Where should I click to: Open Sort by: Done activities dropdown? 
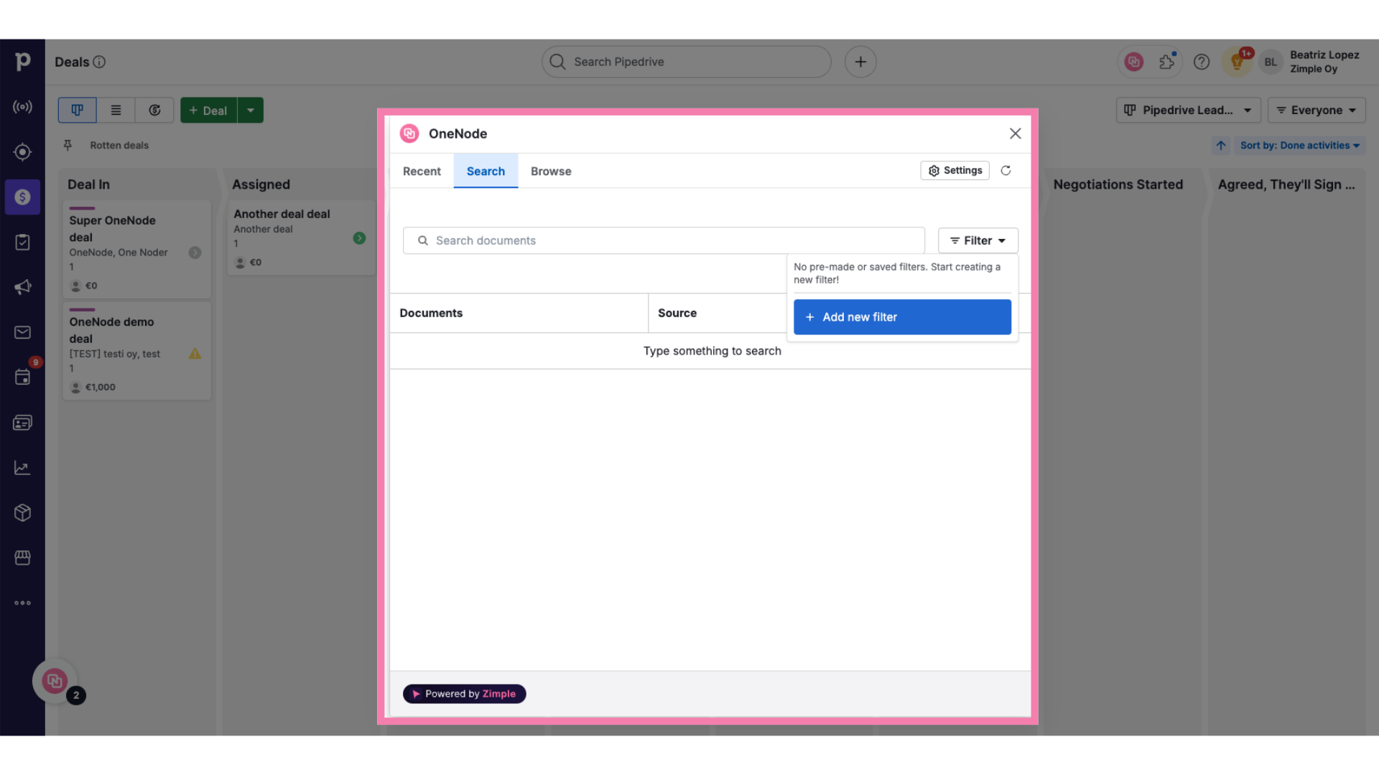[x=1299, y=145]
